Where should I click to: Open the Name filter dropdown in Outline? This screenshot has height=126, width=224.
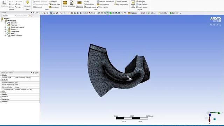(9, 16)
